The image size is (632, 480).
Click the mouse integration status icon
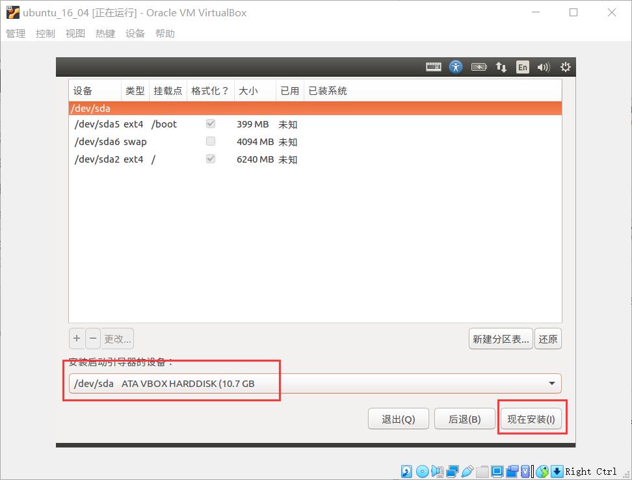point(542,471)
